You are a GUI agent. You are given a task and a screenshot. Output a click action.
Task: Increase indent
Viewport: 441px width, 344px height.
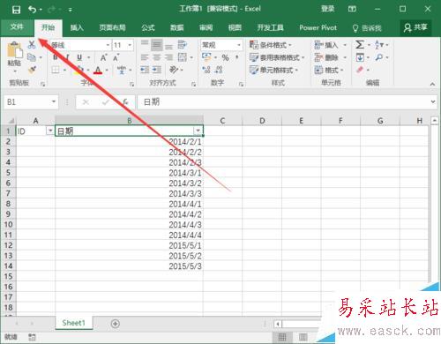coord(157,70)
